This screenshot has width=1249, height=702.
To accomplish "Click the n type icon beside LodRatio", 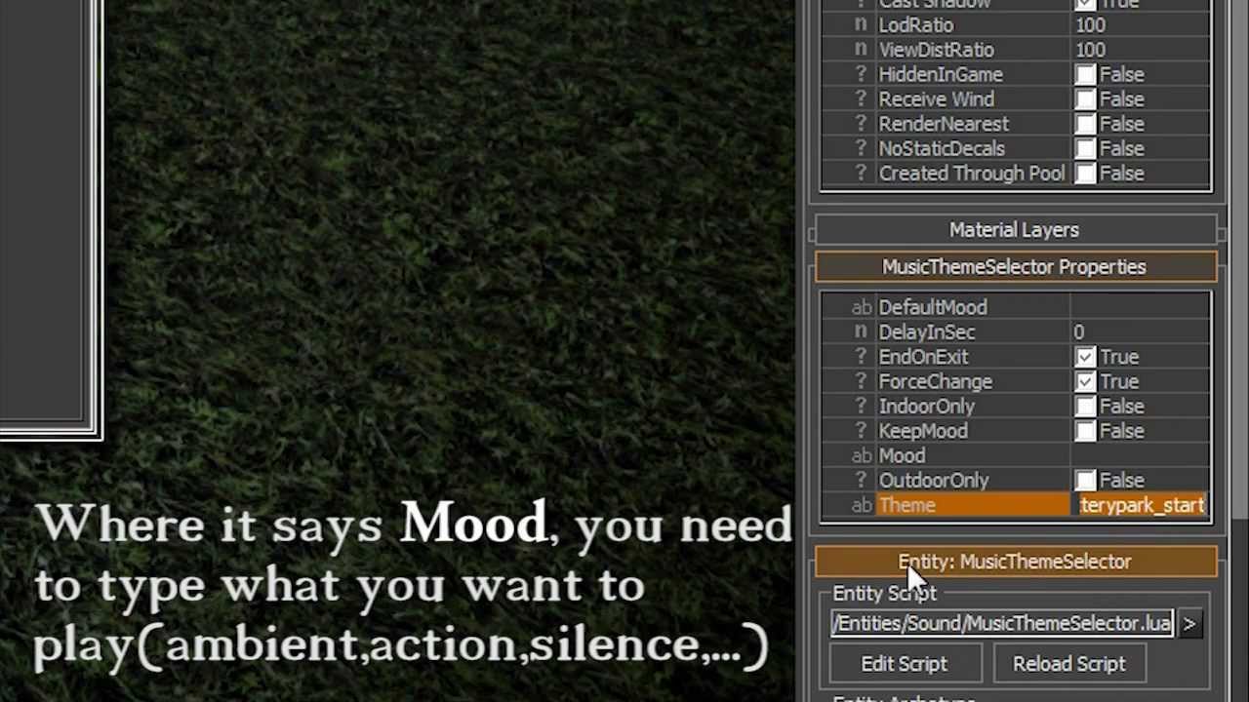I will [x=861, y=25].
